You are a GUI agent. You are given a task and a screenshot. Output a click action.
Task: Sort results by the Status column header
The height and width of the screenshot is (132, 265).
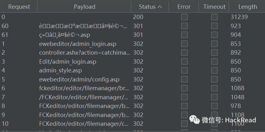pyautogui.click(x=150, y=7)
